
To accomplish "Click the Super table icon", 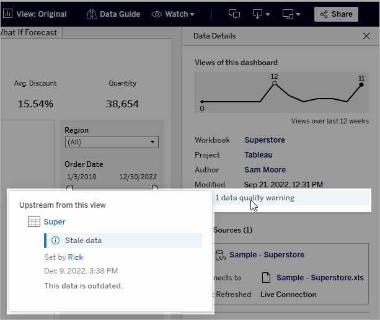I will coord(34,221).
